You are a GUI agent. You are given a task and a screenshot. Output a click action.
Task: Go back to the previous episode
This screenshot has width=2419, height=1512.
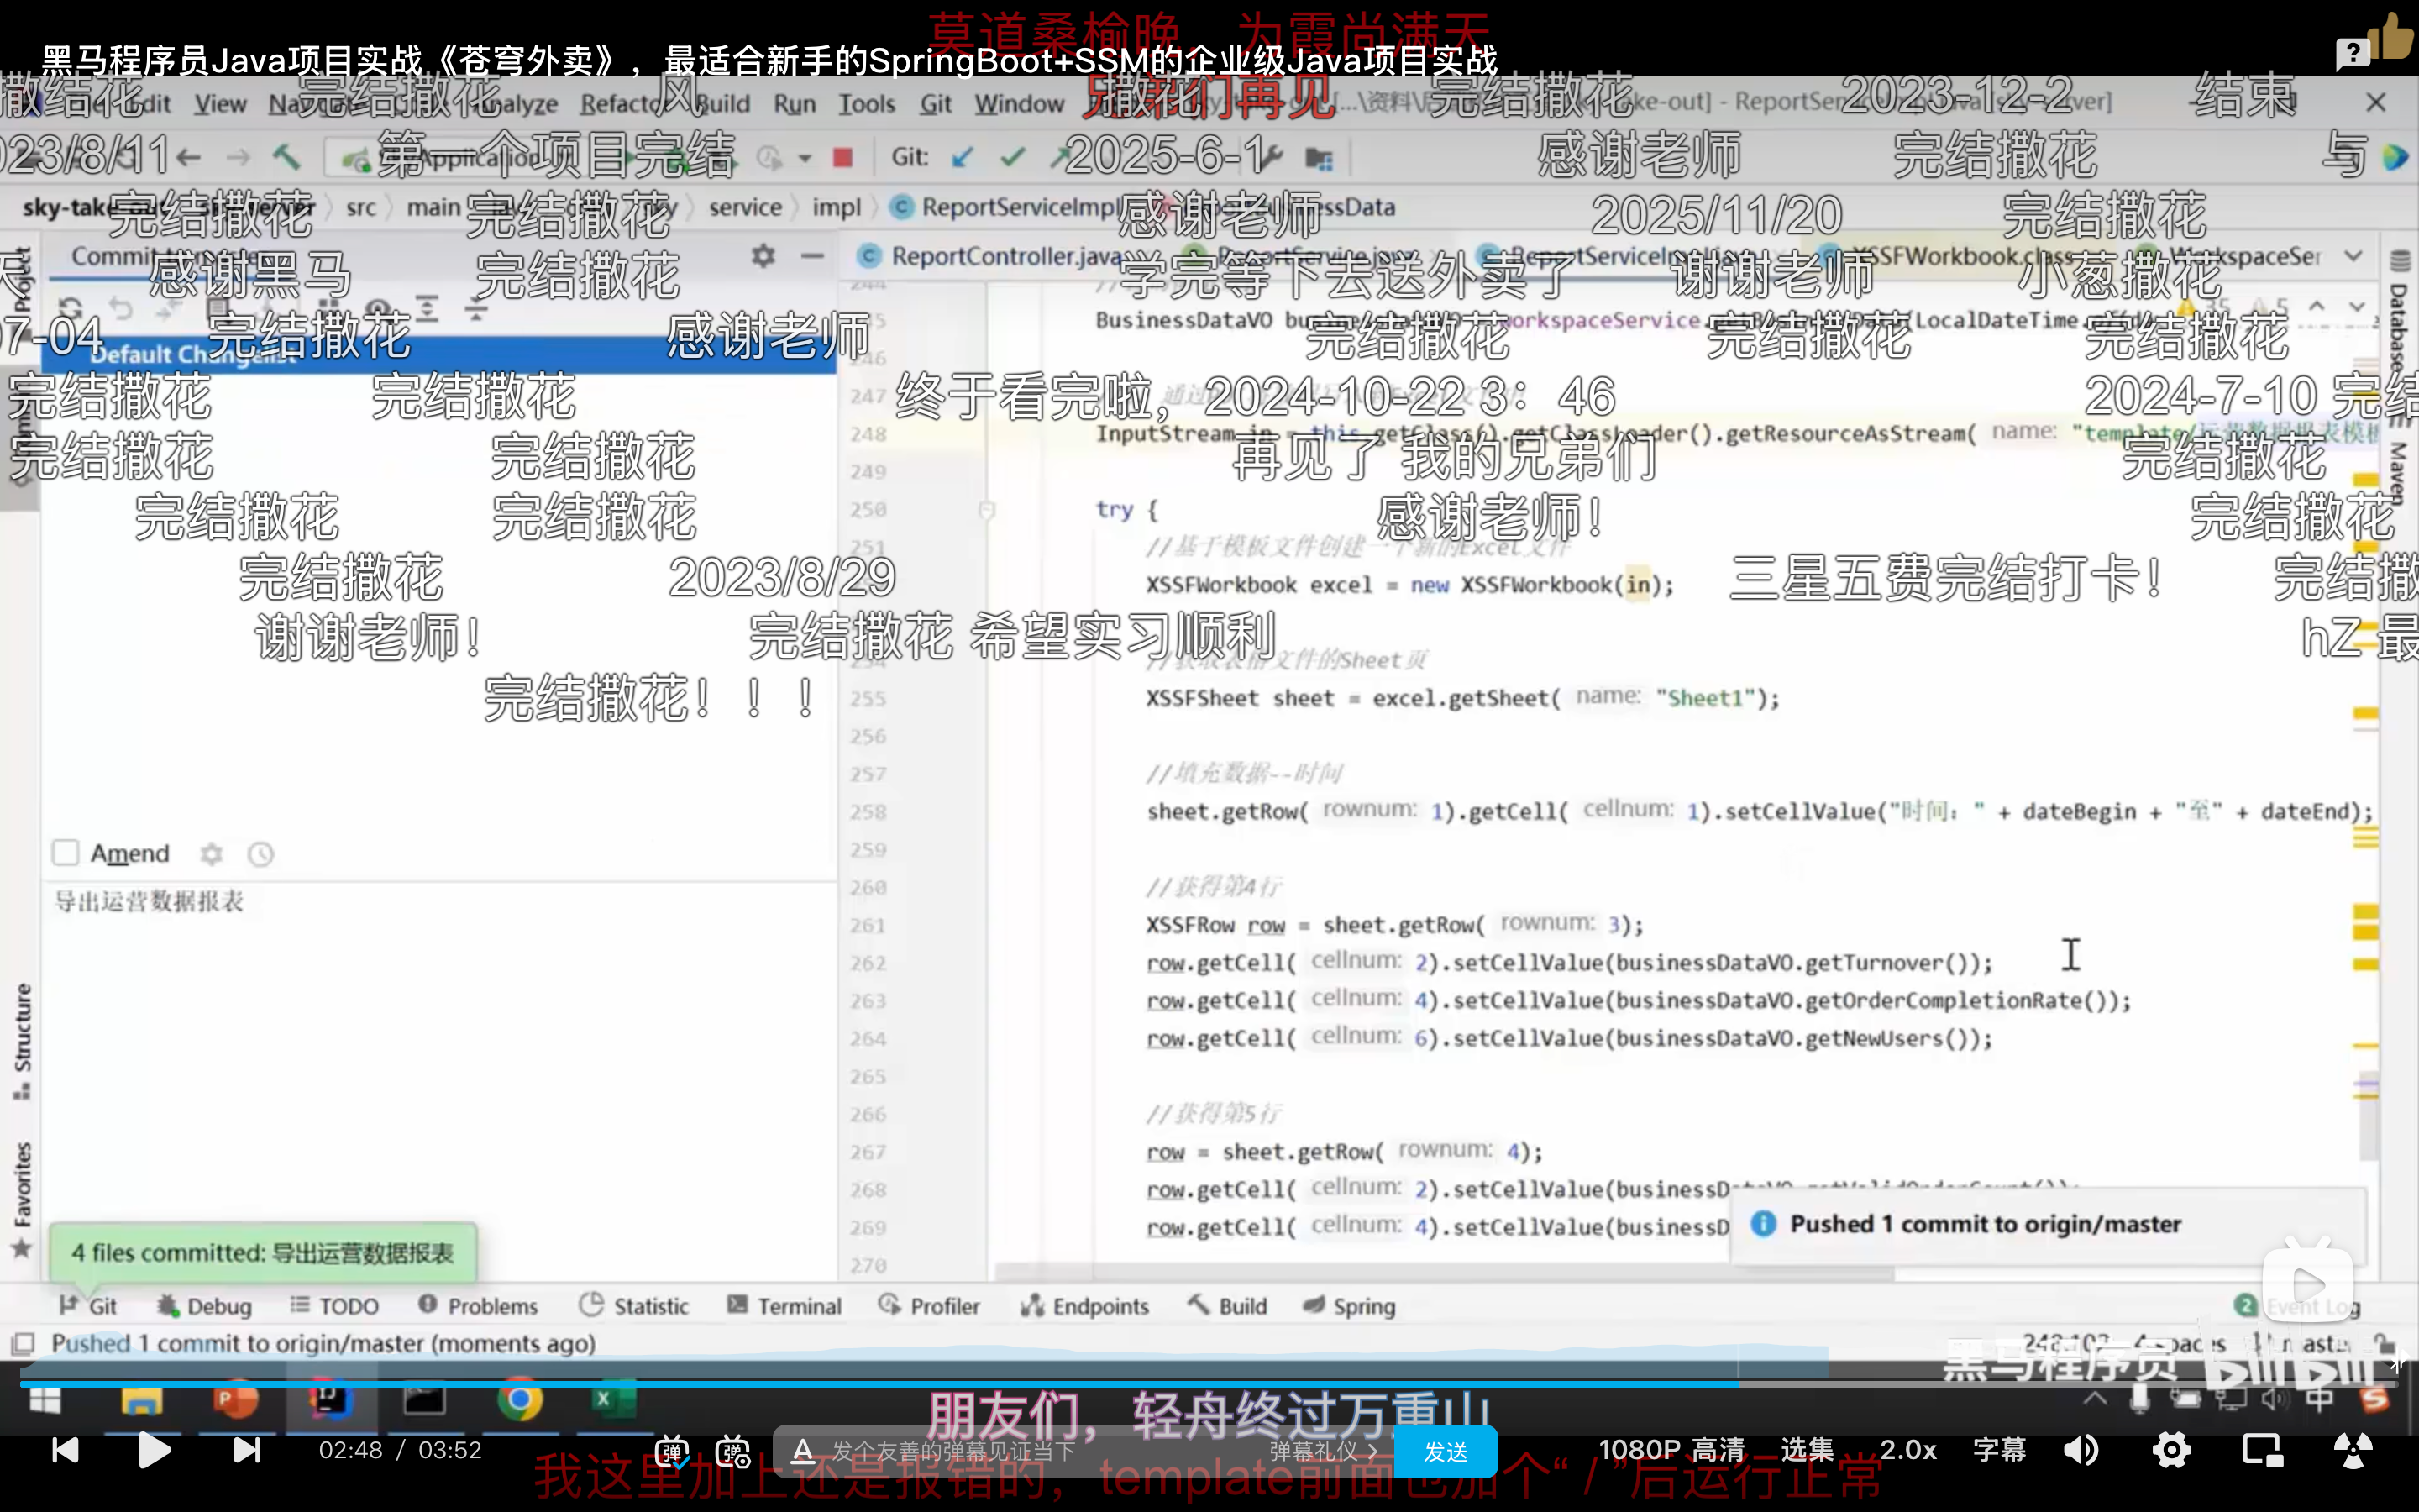click(x=65, y=1450)
